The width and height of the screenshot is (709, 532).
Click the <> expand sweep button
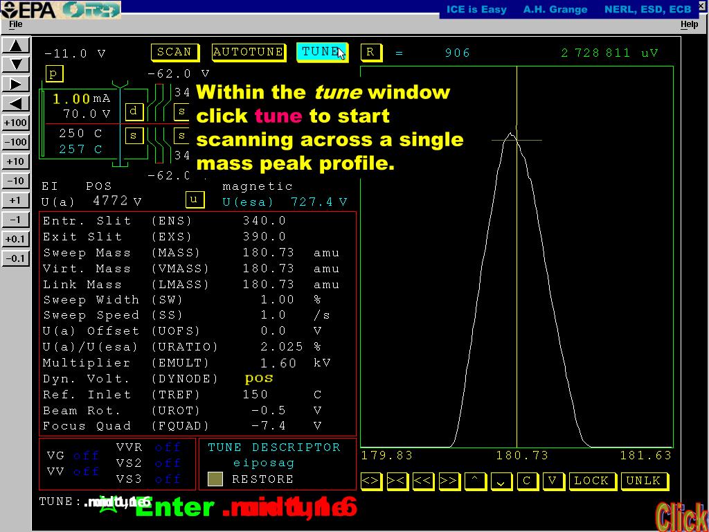[371, 481]
